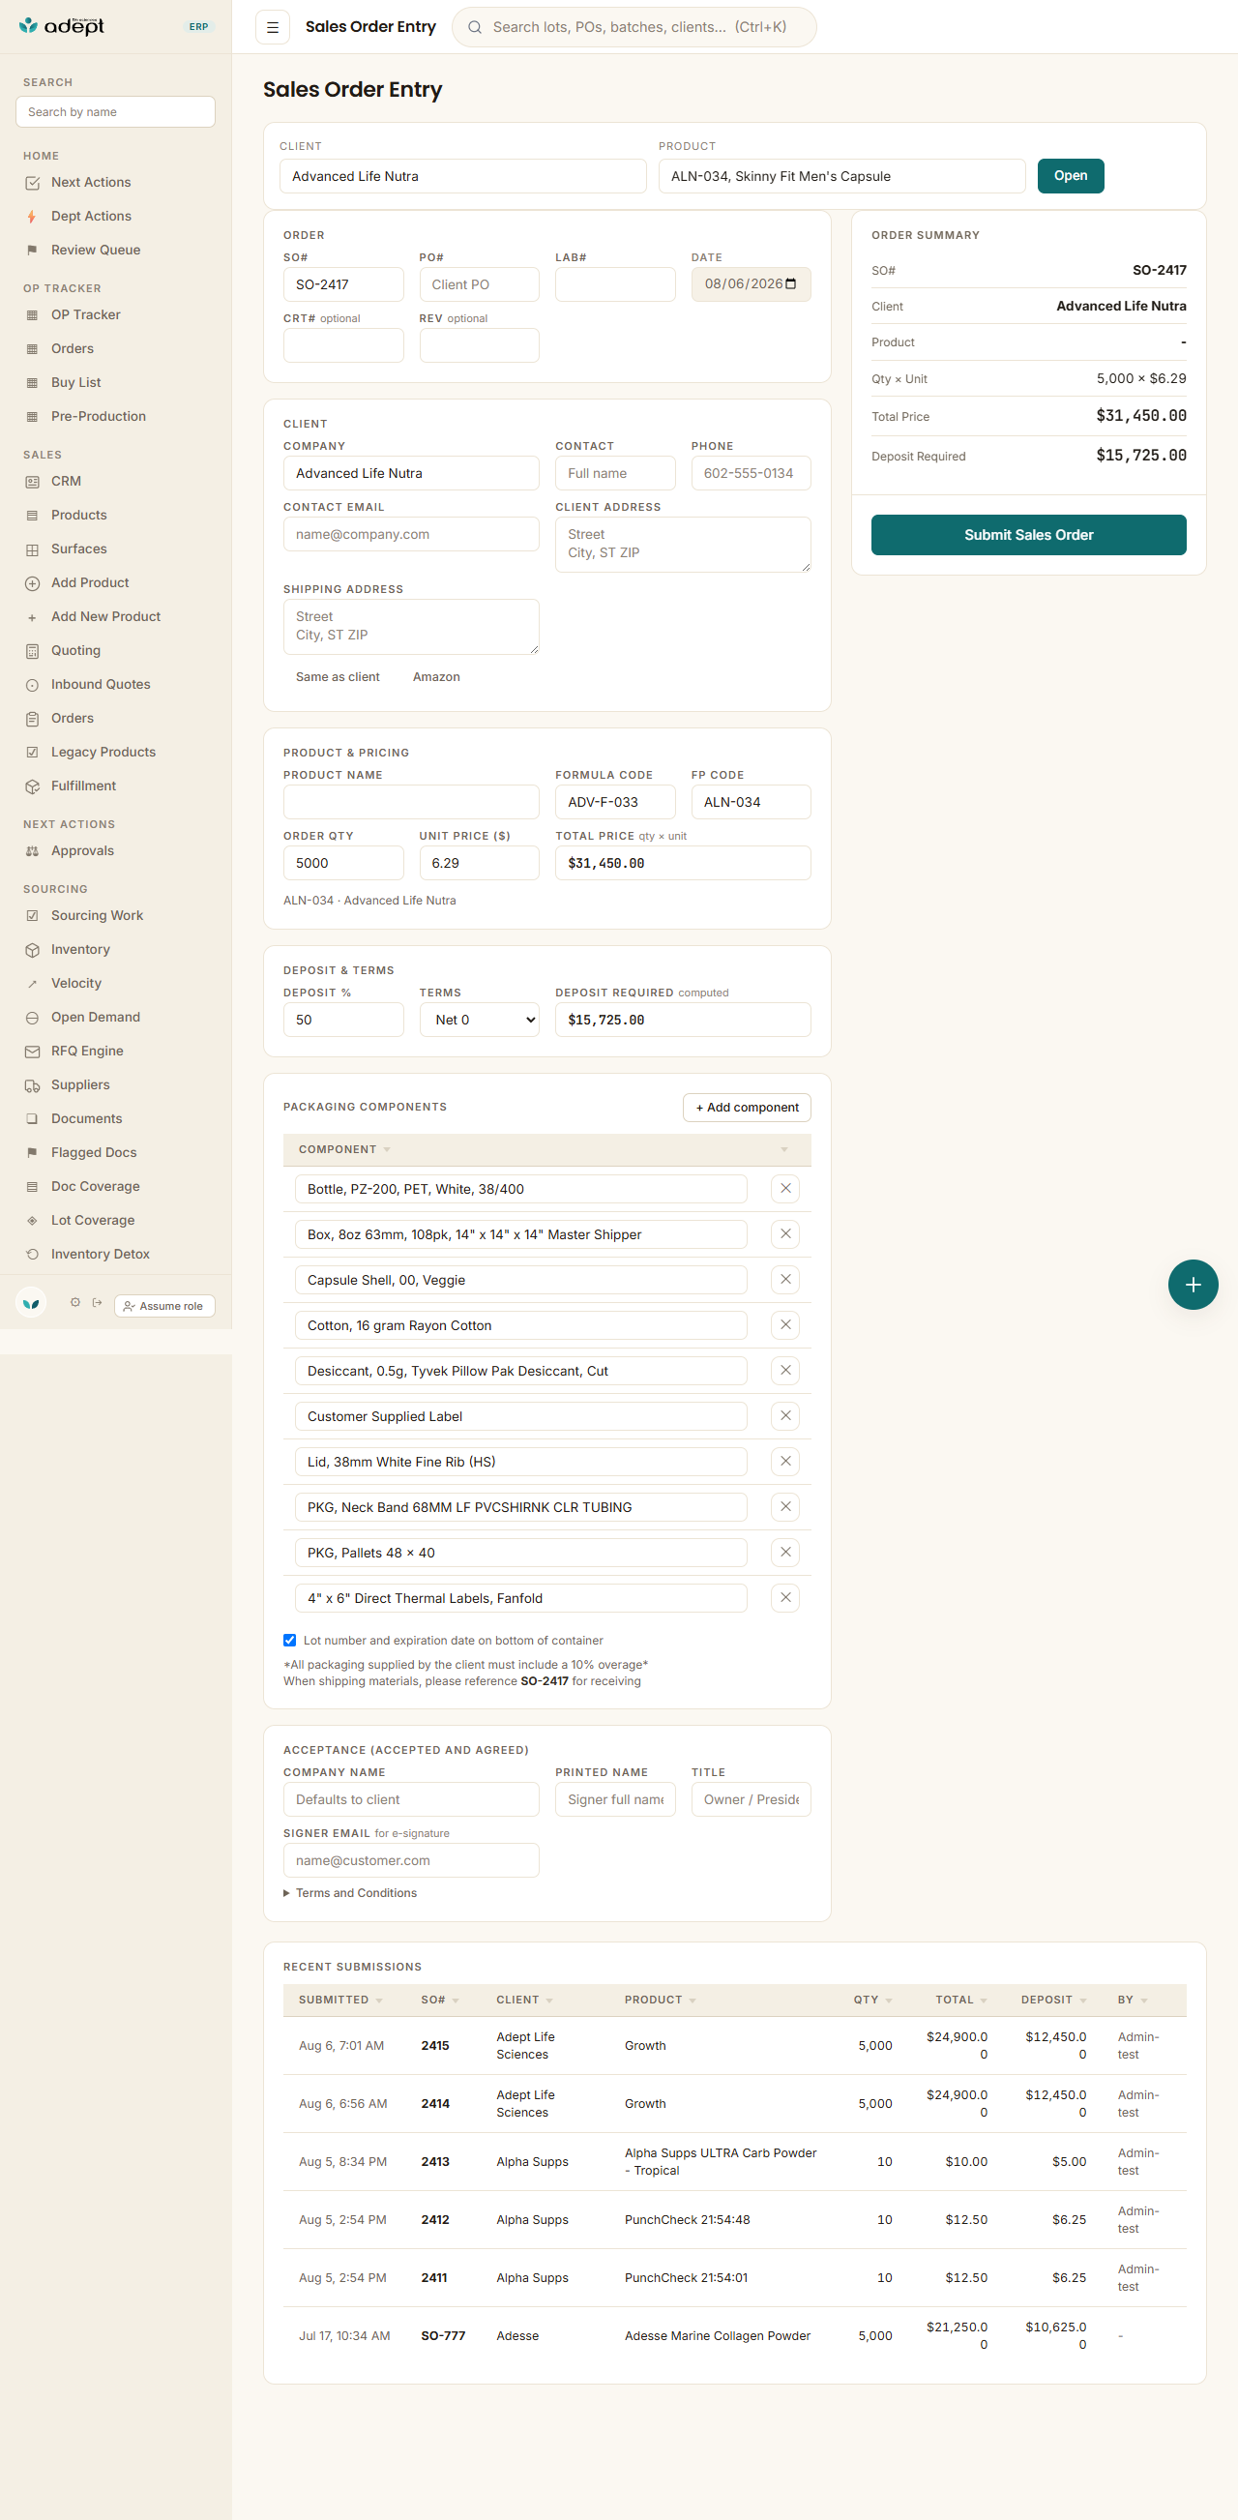Select the OP Tracker sidebar icon

pyautogui.click(x=32, y=315)
